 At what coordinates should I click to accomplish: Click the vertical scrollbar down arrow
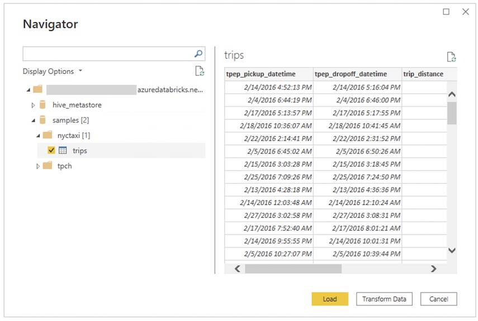click(x=452, y=251)
